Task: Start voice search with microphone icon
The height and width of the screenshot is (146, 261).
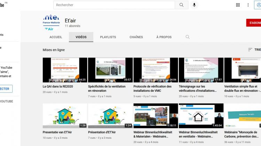Action: coord(194,5)
